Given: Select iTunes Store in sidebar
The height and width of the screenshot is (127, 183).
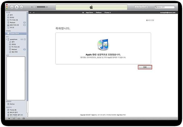Looking at the screenshot, I should (16, 33).
